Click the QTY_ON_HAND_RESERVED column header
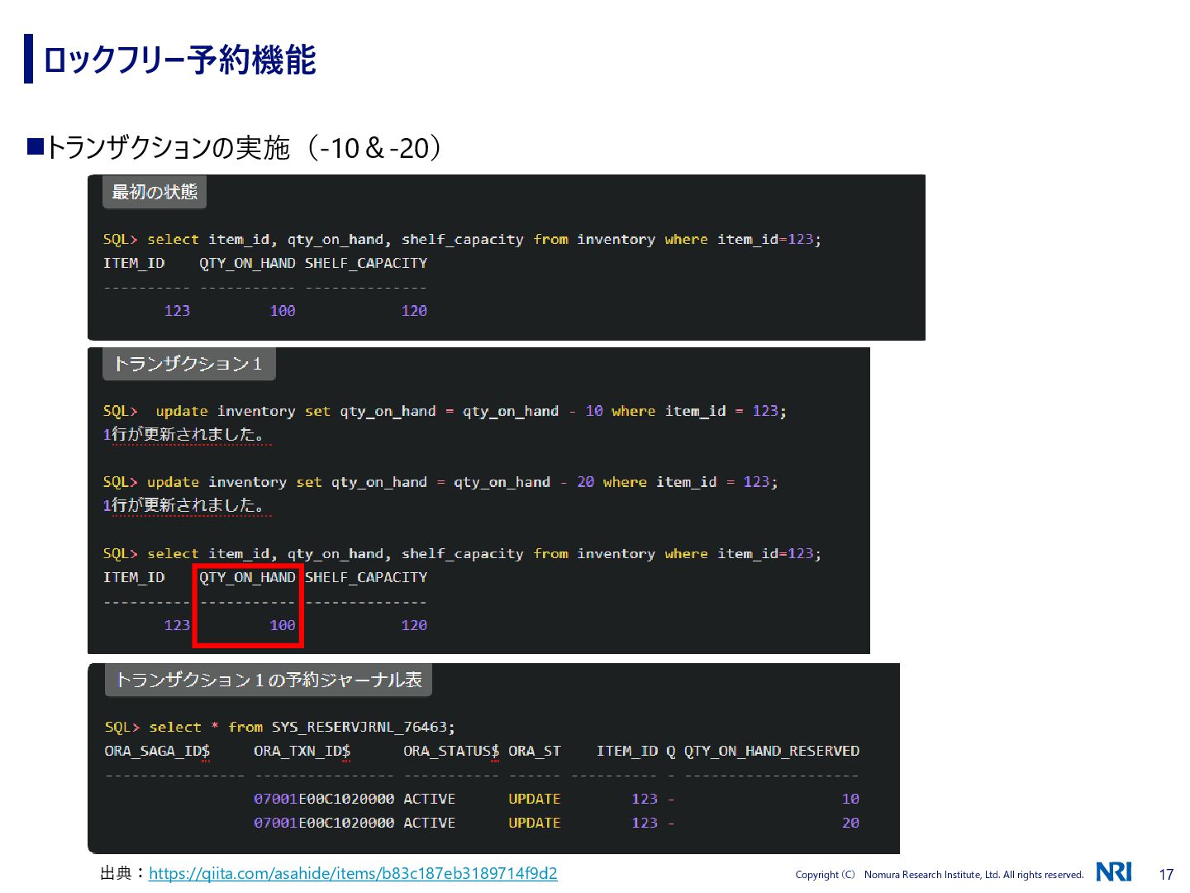 coord(772,751)
